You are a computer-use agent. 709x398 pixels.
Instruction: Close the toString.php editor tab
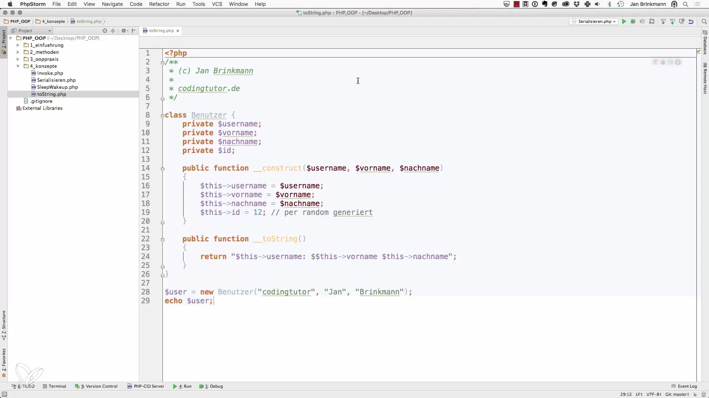coord(178,31)
